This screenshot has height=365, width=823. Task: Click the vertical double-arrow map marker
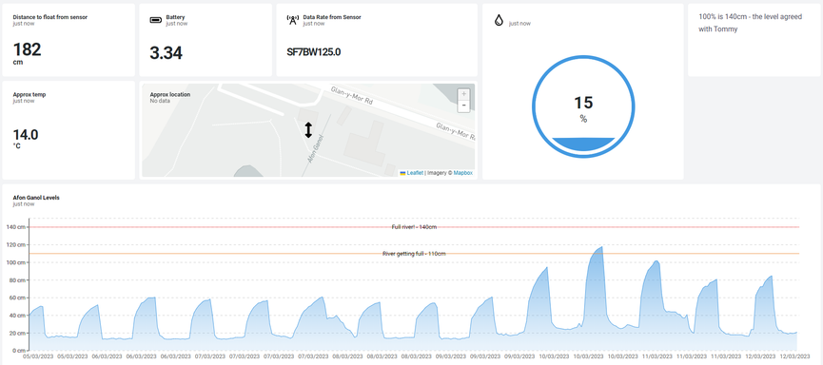tap(308, 130)
